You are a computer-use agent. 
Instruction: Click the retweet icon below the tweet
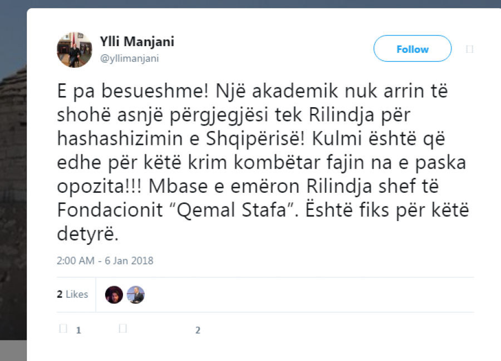click(x=123, y=329)
